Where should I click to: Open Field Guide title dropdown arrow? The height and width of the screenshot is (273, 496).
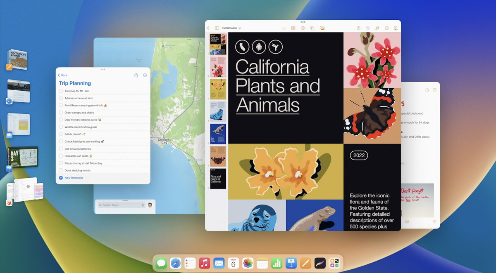[240, 28]
